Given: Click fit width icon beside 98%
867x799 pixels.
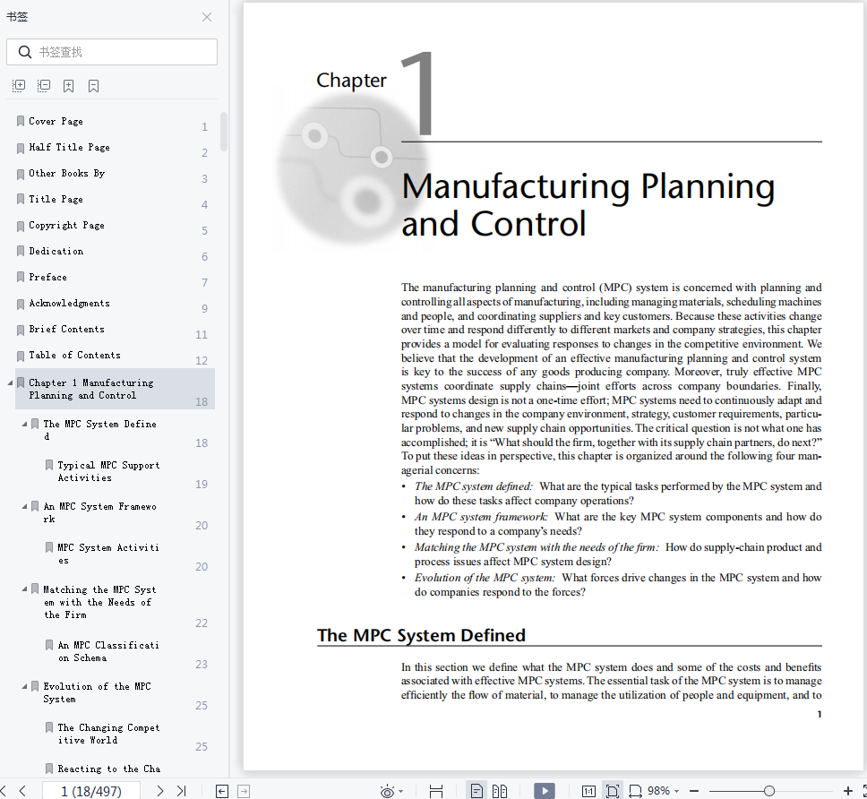Looking at the screenshot, I should pos(635,791).
